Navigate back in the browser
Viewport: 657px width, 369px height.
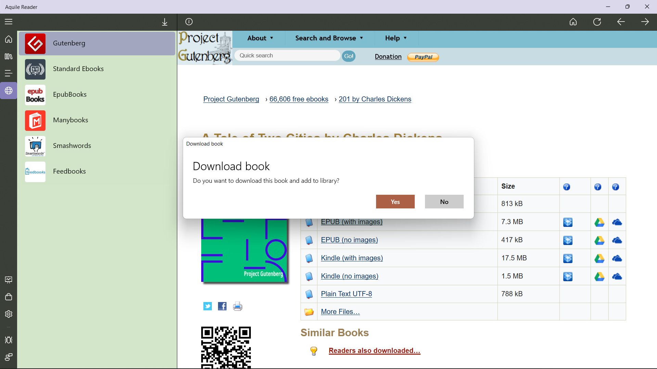(621, 22)
